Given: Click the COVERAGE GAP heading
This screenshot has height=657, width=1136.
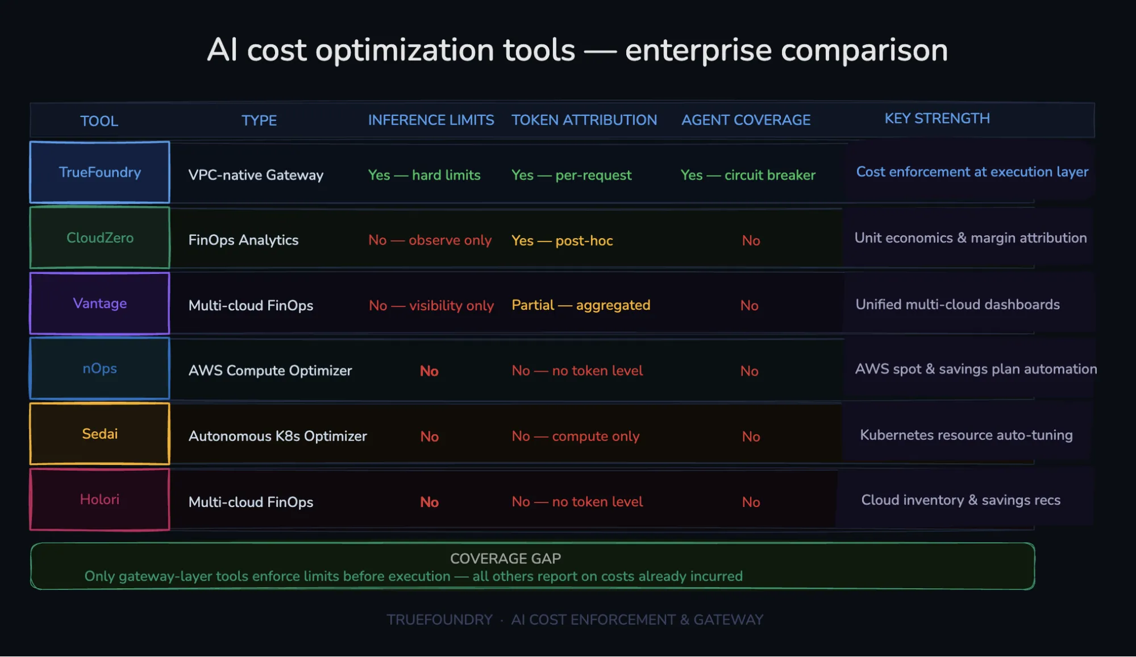Looking at the screenshot, I should pyautogui.click(x=505, y=559).
